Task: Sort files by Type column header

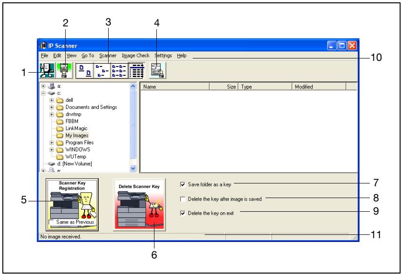Action: click(265, 87)
